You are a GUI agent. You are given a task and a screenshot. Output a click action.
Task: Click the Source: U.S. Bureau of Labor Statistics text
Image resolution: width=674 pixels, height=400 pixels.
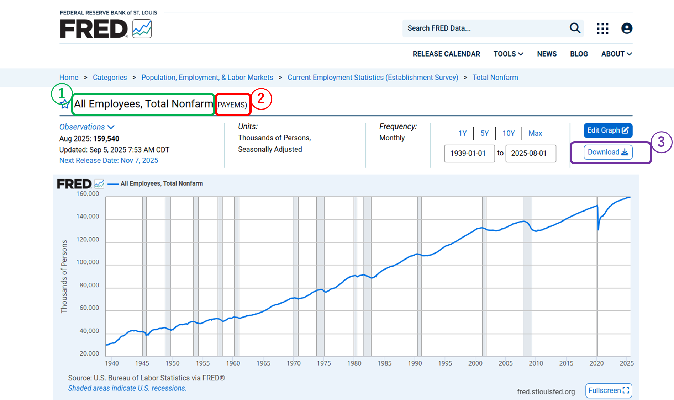(x=146, y=378)
